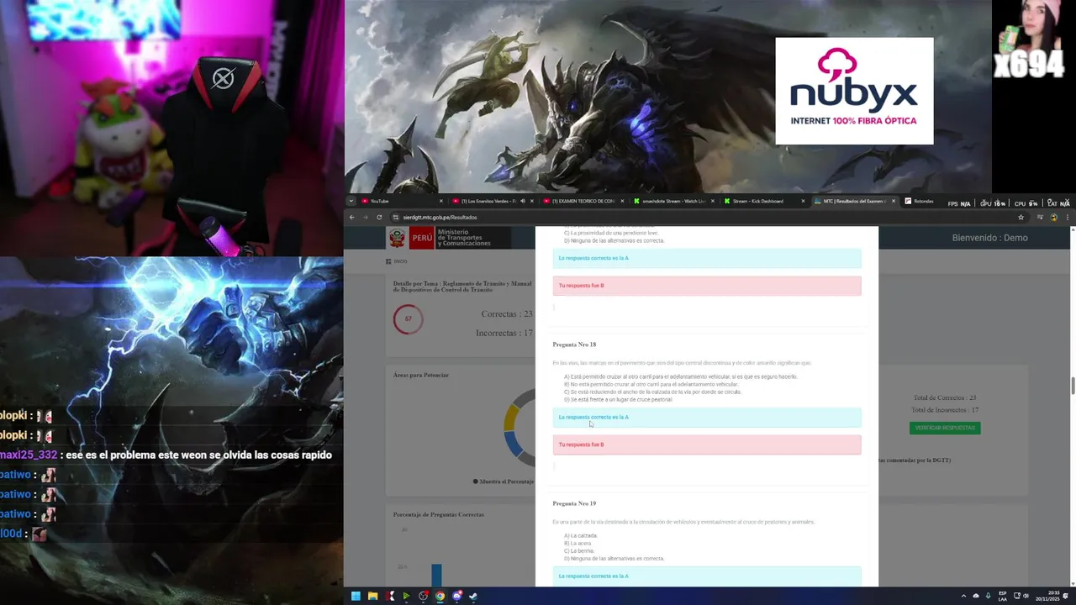1076x605 pixels.
Task: Click Pregunta Nro 19 heading
Action: pos(574,503)
